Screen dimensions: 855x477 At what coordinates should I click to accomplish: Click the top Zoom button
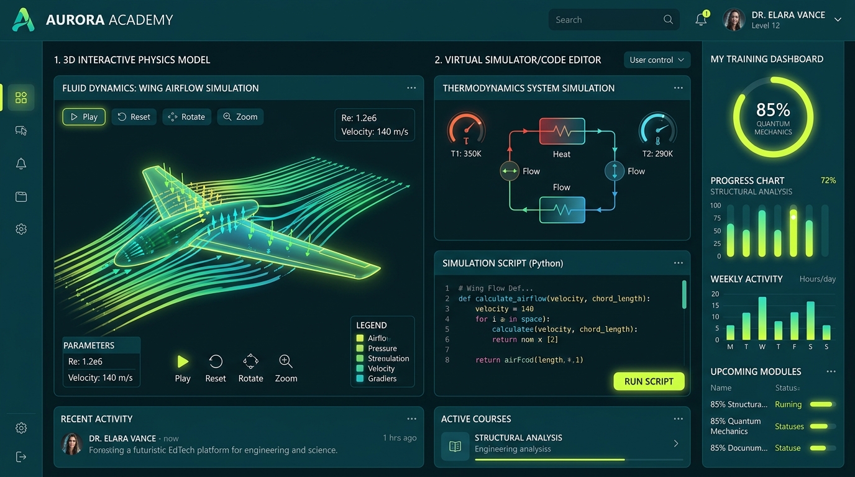[240, 117]
